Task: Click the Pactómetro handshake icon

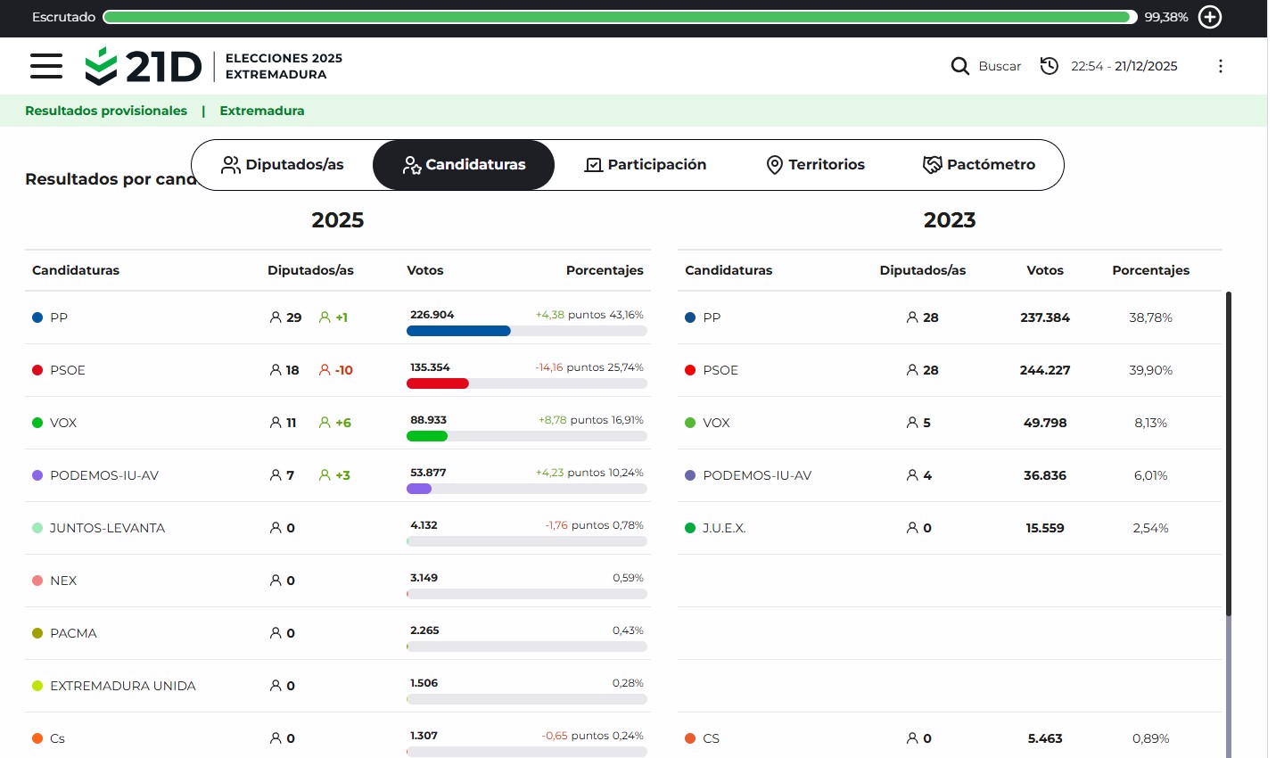Action: [x=932, y=165]
